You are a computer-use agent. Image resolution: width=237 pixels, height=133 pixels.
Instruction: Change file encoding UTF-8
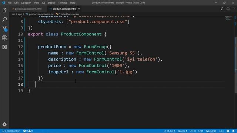[x=193, y=131]
